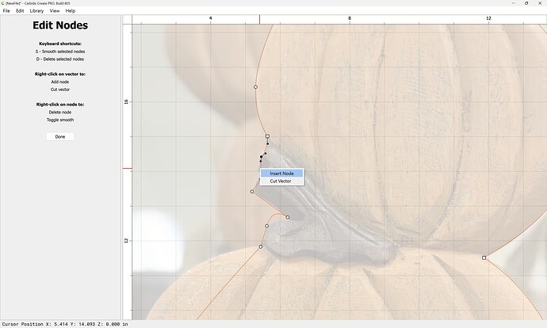Choose Cut Vector from context menu
This screenshot has height=328, width=547.
pyautogui.click(x=282, y=181)
